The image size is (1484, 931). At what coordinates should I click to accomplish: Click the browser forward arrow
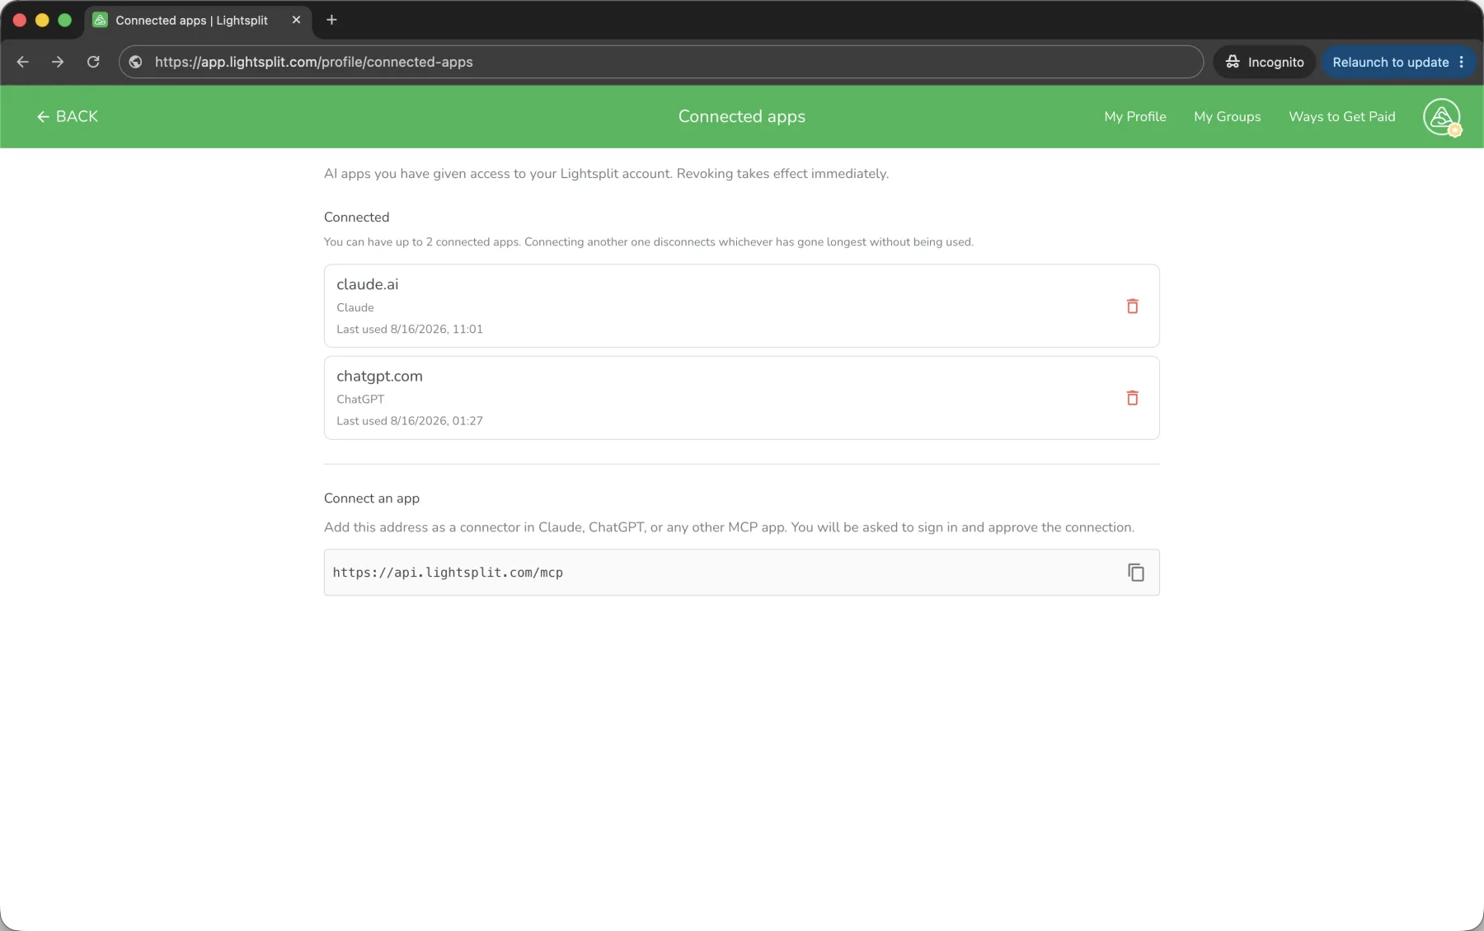[x=58, y=62]
